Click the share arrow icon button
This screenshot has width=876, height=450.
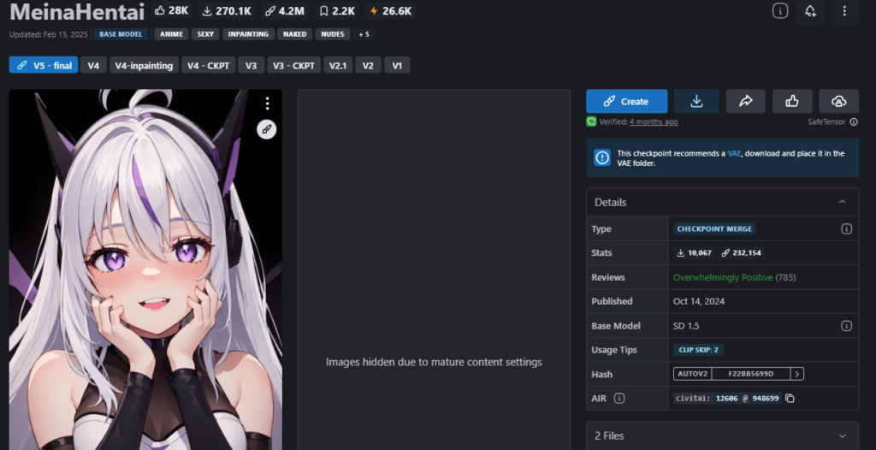pos(745,101)
